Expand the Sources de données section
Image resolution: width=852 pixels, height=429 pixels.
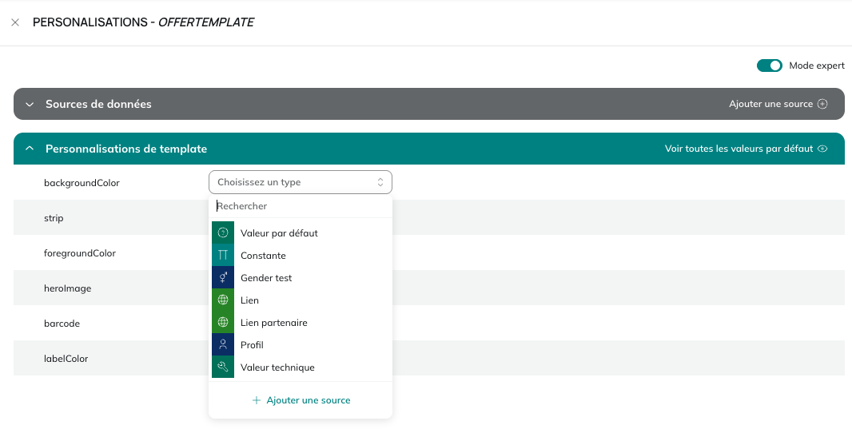(30, 104)
